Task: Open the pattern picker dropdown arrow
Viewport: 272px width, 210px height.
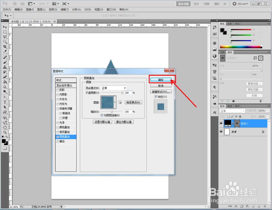Action: coord(115,102)
